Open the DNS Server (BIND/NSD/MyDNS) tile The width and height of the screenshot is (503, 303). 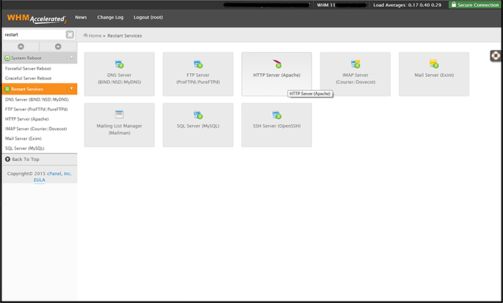pos(119,74)
